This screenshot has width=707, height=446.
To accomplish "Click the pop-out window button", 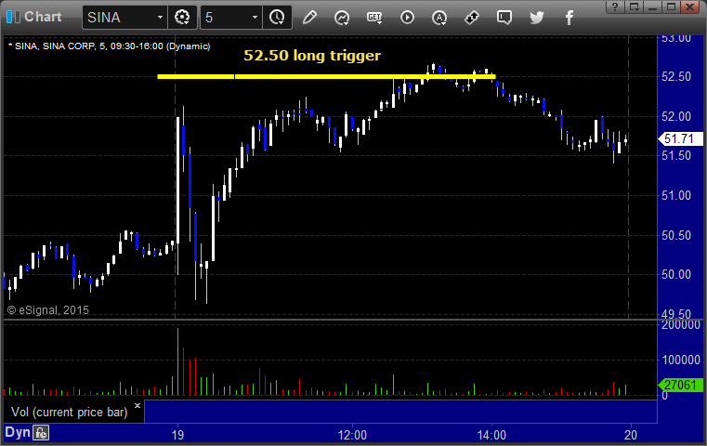I will (635, 7).
